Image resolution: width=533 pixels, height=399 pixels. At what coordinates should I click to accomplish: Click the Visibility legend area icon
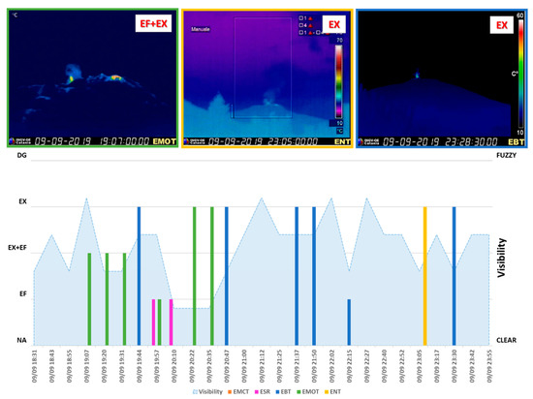click(195, 392)
